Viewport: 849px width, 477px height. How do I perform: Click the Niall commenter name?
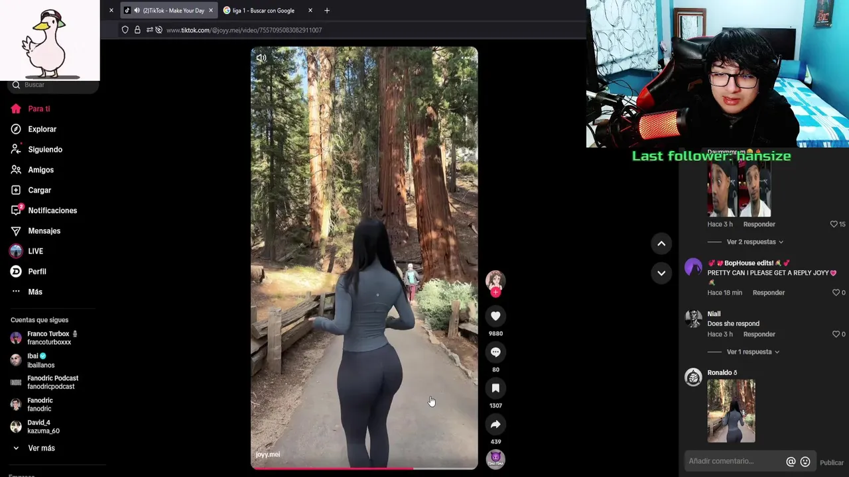714,314
